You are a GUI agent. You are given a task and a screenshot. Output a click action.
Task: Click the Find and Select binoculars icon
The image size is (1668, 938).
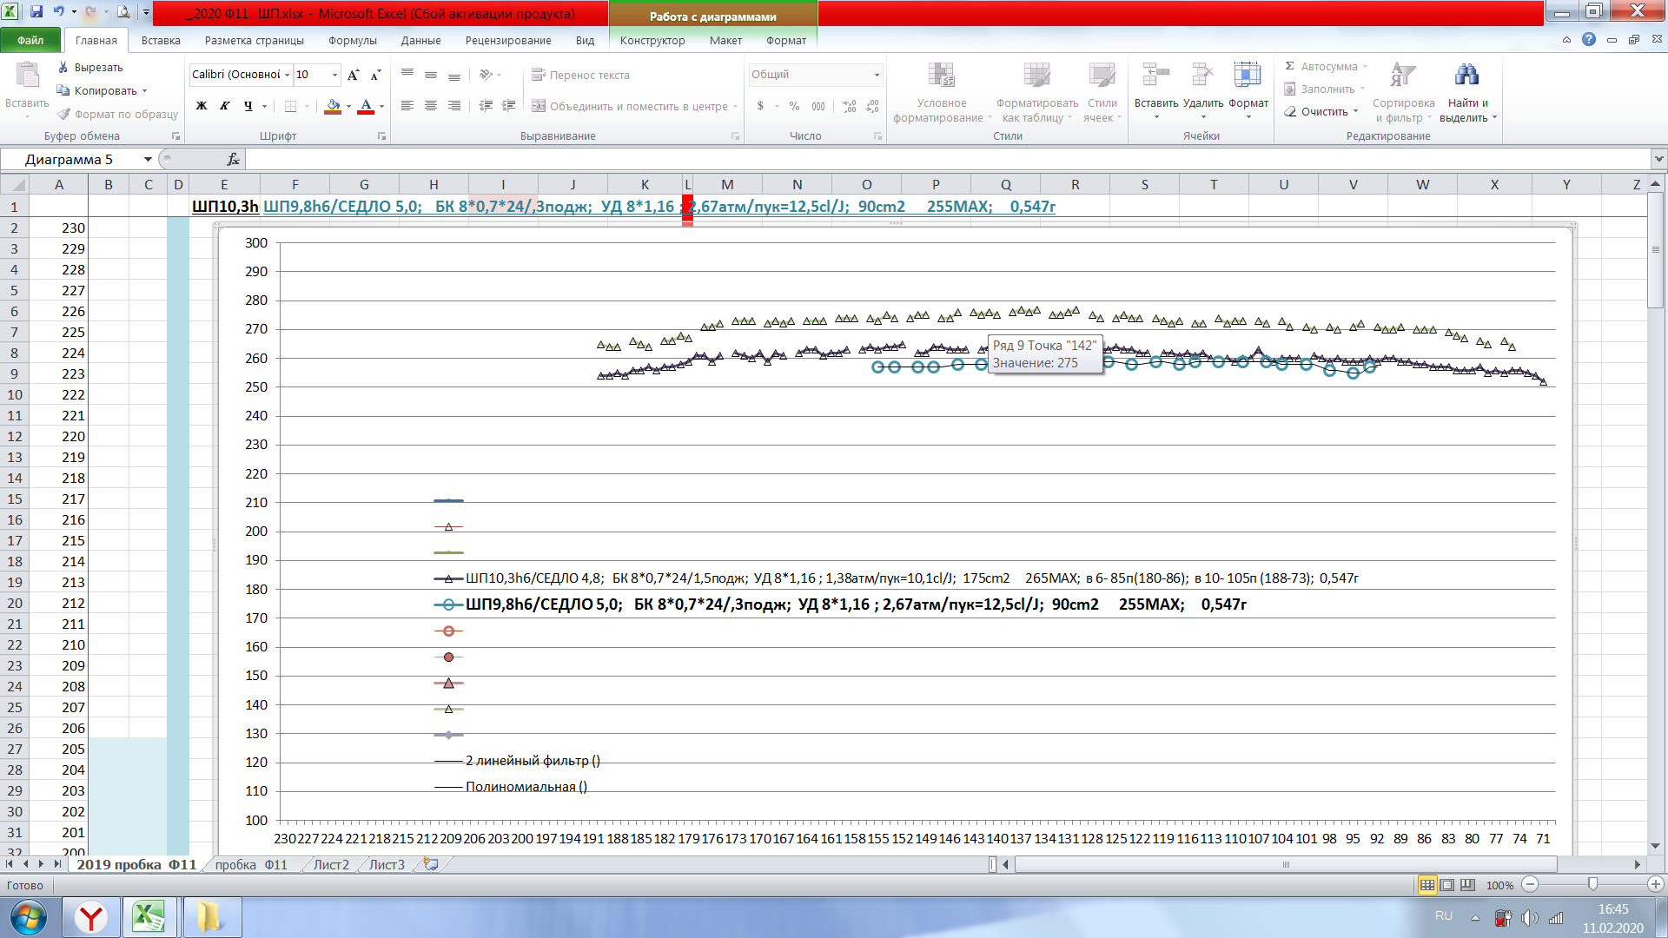pyautogui.click(x=1466, y=76)
